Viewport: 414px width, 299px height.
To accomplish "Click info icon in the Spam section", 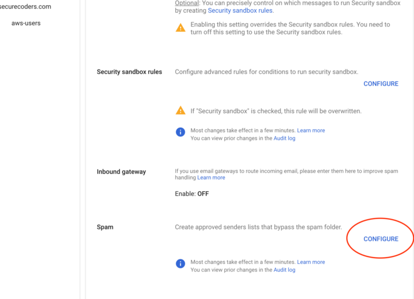I will (x=181, y=264).
